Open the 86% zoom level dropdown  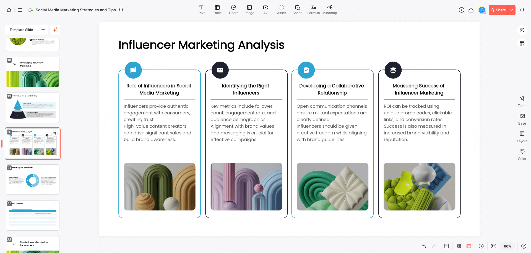coord(507,246)
